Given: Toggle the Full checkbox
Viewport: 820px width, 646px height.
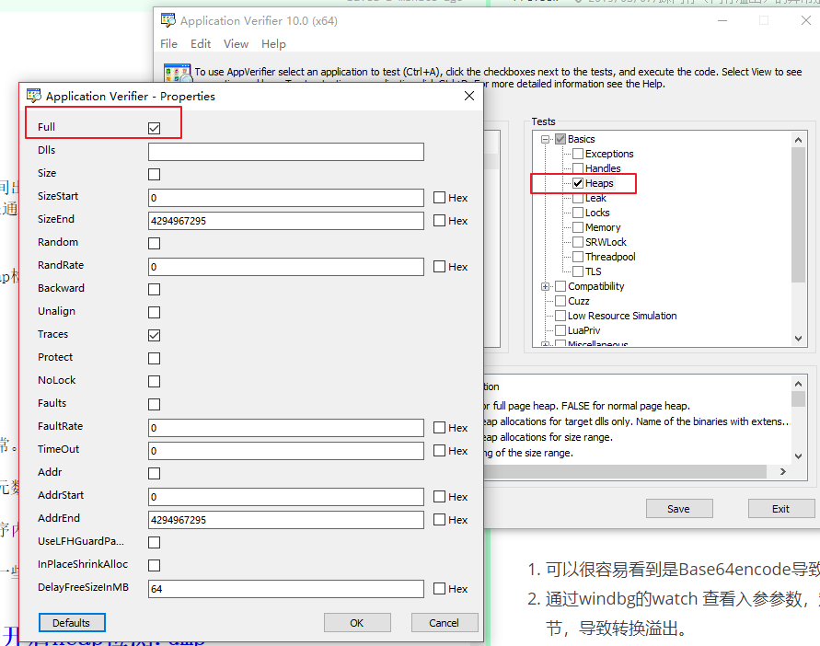Looking at the screenshot, I should point(155,128).
